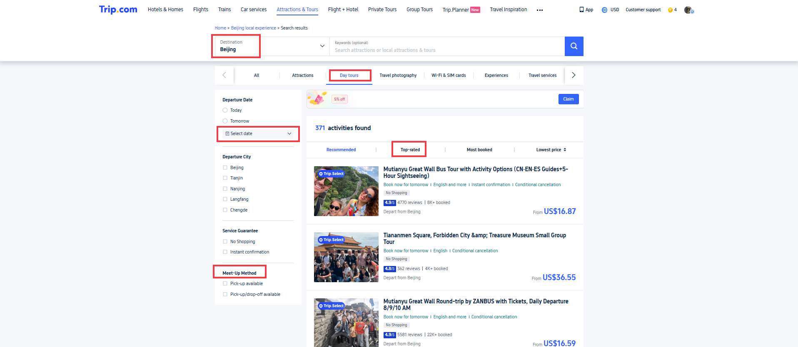Check the Tianjin departure city box
The height and width of the screenshot is (347, 798).
225,178
